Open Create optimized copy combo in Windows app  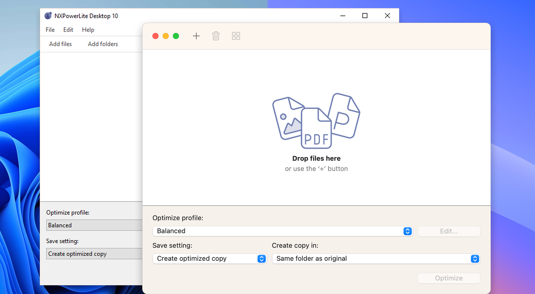click(94, 254)
